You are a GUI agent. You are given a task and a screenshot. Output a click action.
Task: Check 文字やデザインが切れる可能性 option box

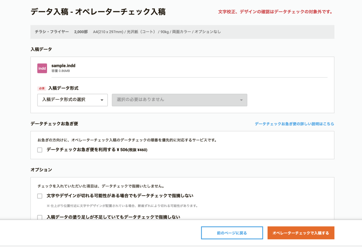40,196
